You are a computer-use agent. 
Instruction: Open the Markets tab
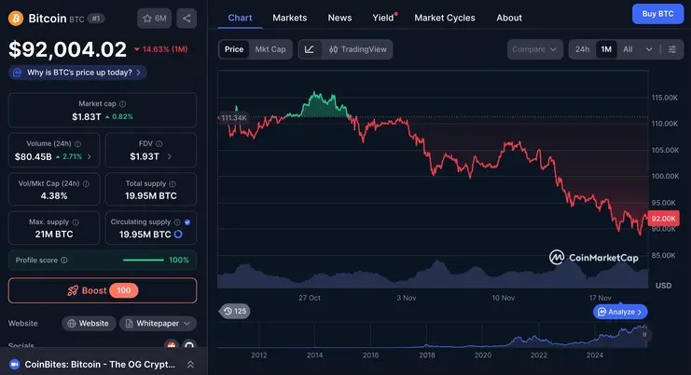coord(289,18)
